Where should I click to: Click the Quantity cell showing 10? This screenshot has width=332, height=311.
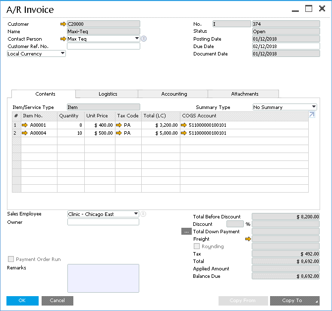coord(71,133)
